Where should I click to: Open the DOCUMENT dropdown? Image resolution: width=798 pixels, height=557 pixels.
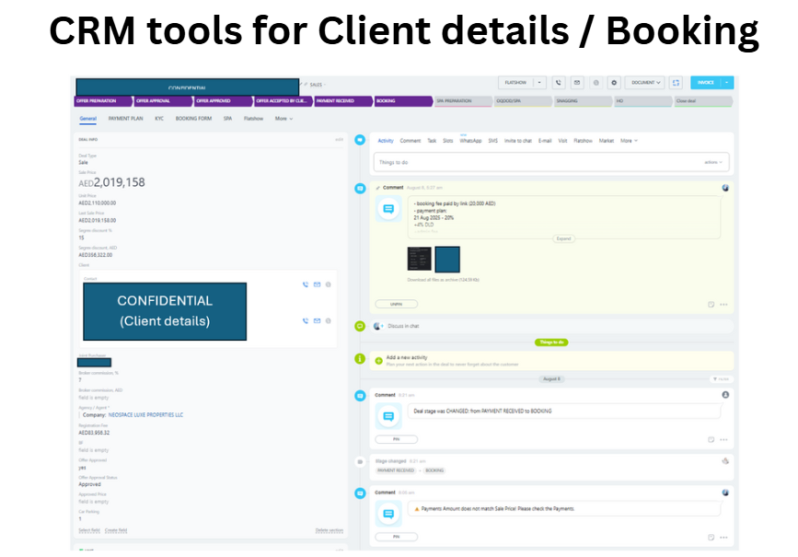pos(644,82)
